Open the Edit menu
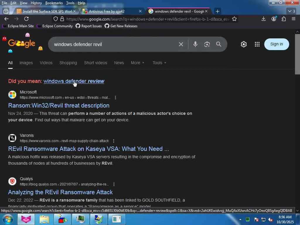This screenshot has width=300, height=225. 13,3
